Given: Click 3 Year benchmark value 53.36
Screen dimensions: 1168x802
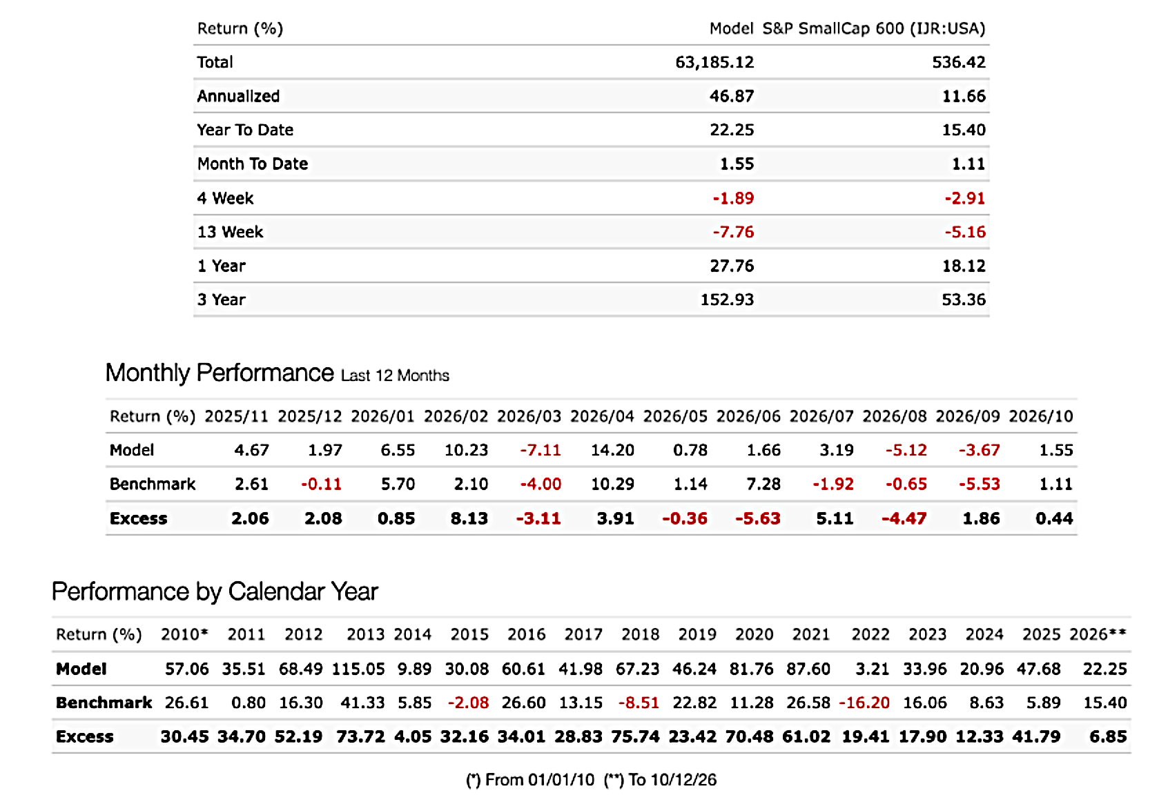Looking at the screenshot, I should pos(964,300).
